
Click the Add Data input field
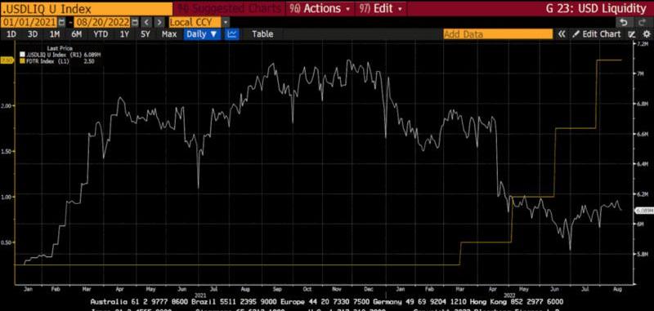click(x=498, y=34)
